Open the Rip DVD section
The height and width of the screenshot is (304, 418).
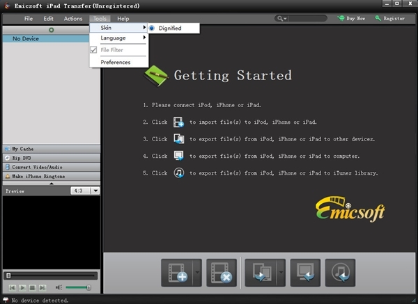[52, 158]
